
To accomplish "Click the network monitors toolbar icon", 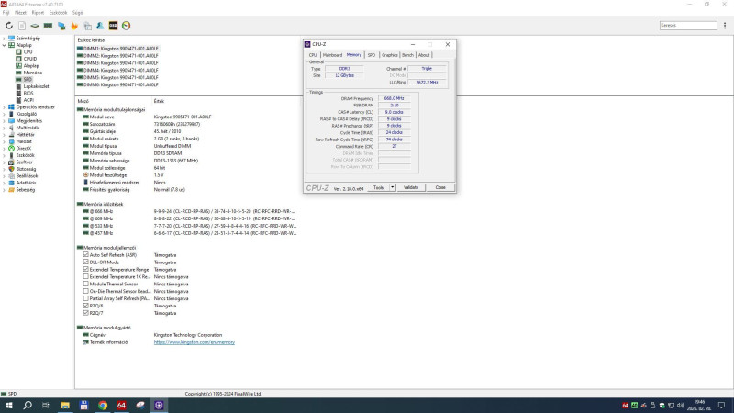I will coord(61,26).
